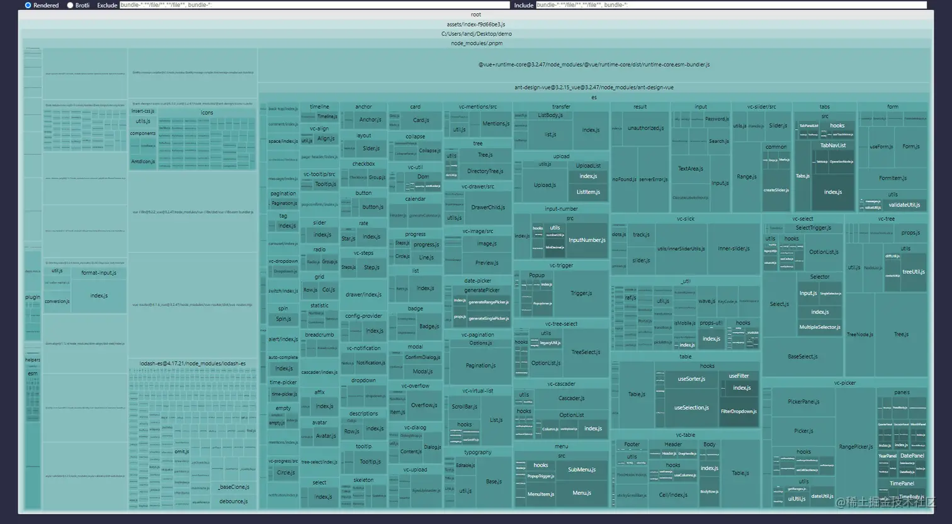Focus the Exclude filter input field
Screen dimensions: 952x524
[x=314, y=5]
